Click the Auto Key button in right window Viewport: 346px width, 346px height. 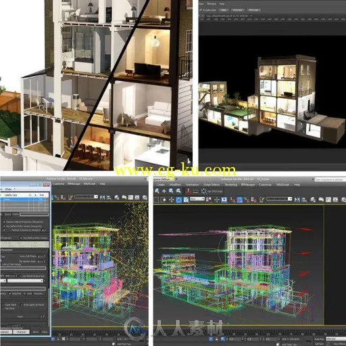(x=319, y=339)
